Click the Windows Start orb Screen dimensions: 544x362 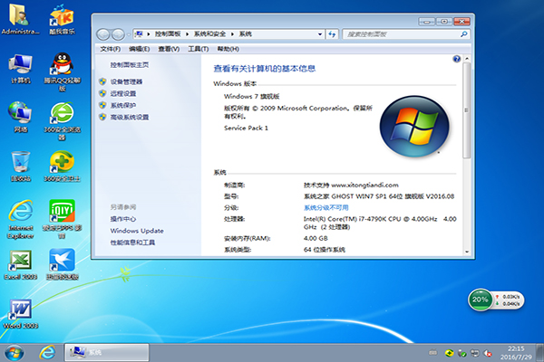[15, 353]
